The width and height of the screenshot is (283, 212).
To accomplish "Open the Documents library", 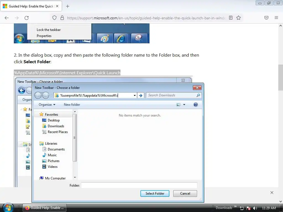I will coord(56,149).
